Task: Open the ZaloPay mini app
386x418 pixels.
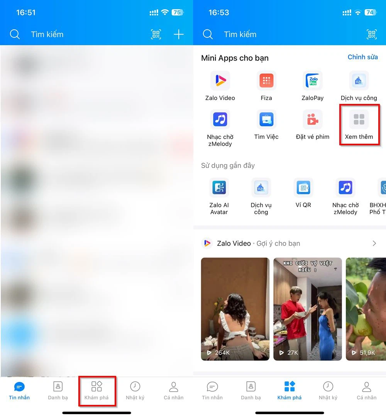Action: [x=313, y=81]
